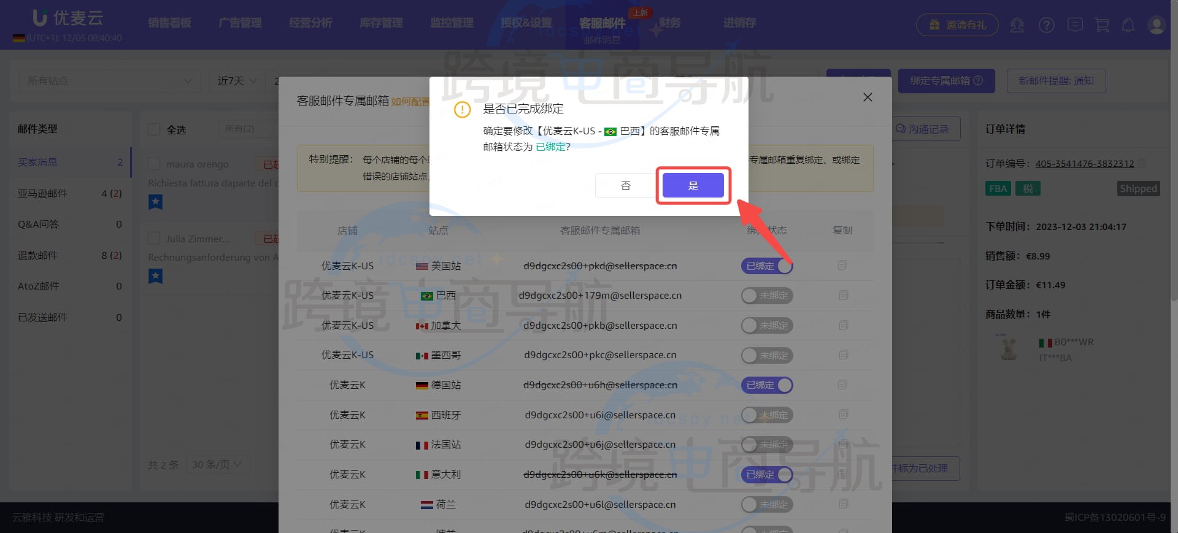The width and height of the screenshot is (1178, 533).
Task: Open the 如何配置 help link
Action: 410,102
